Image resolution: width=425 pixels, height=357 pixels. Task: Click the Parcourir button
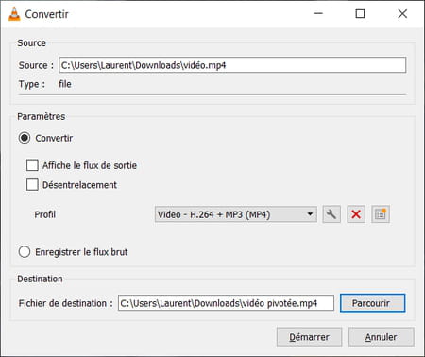click(373, 303)
